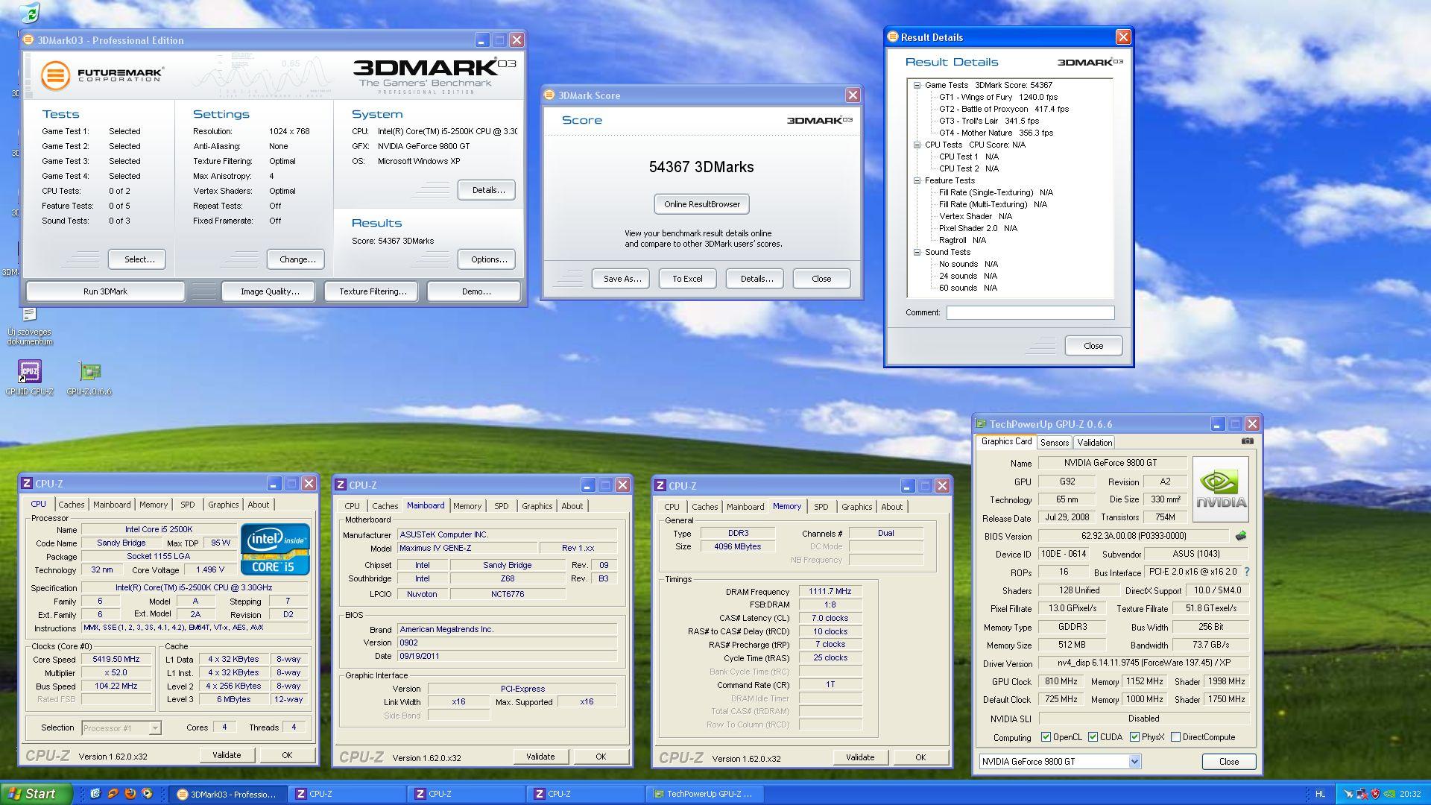This screenshot has height=805, width=1431.
Task: Click the Comment input field
Action: pos(1030,312)
